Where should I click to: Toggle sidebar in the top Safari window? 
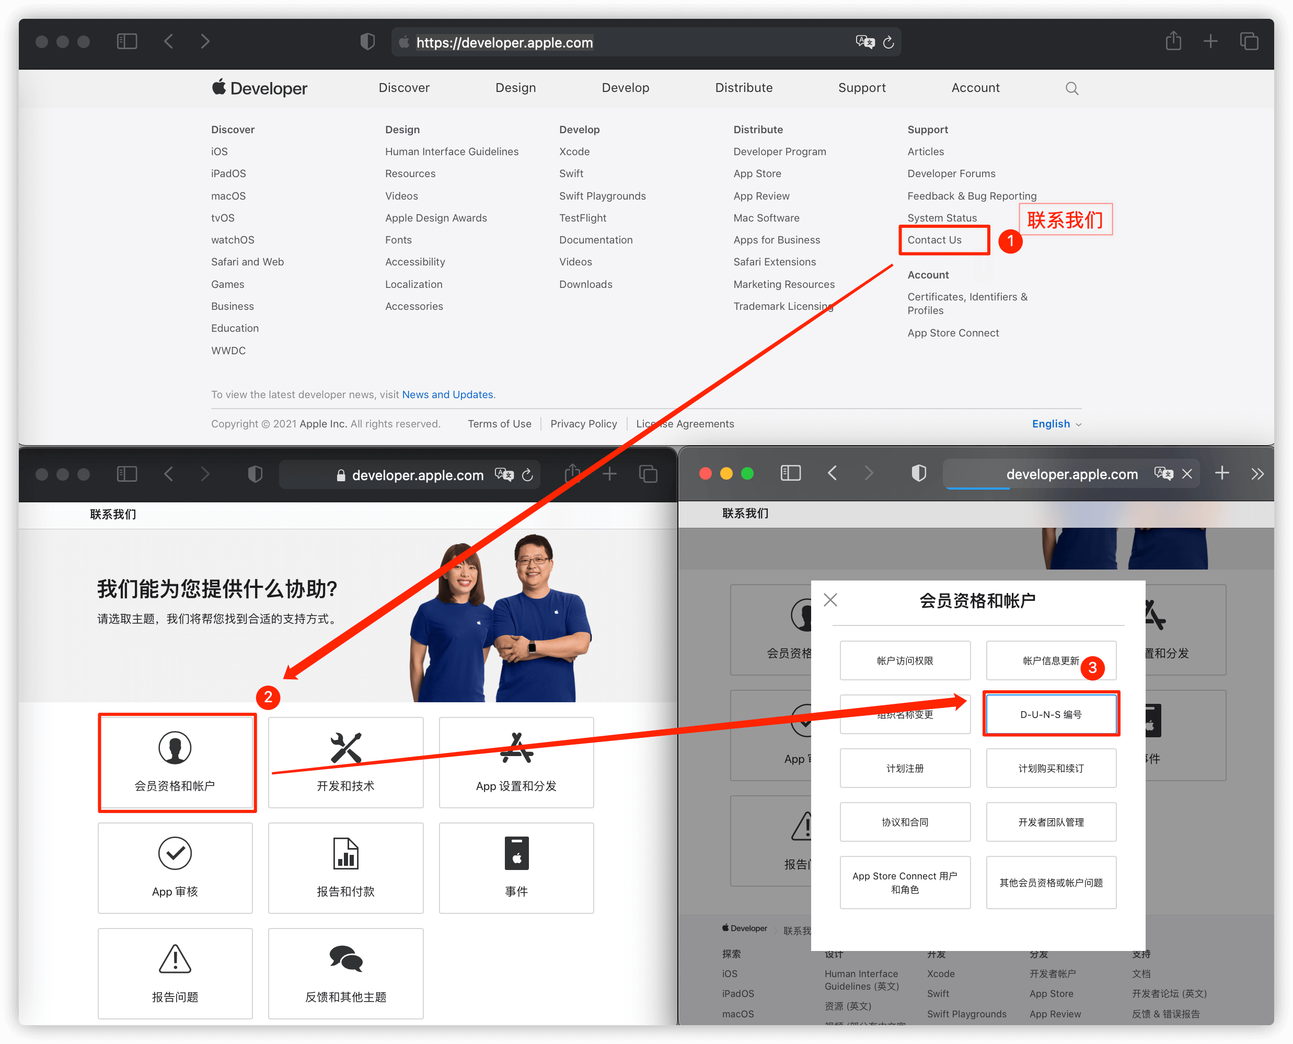coord(127,41)
